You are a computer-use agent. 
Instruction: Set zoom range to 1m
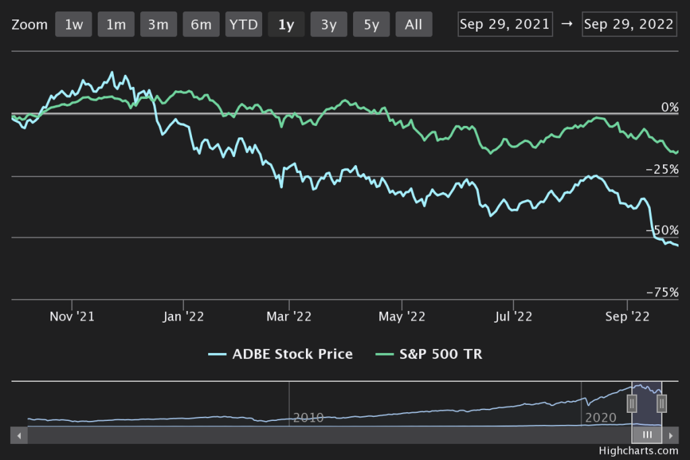(116, 25)
